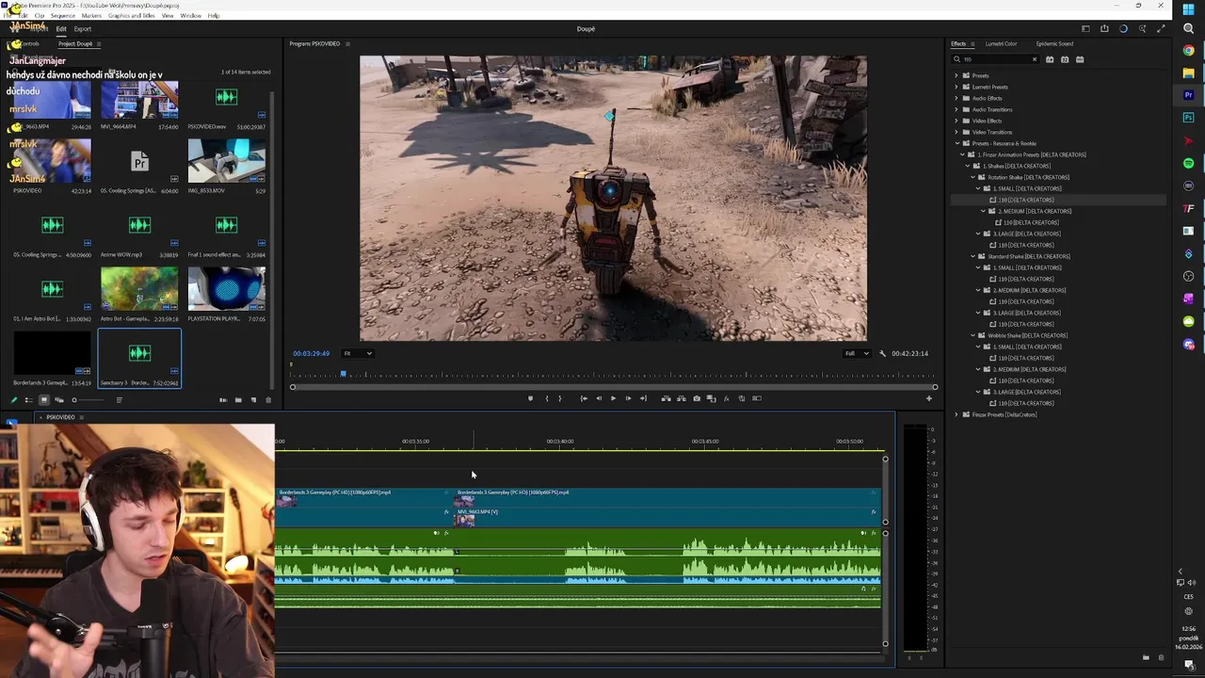Image resolution: width=1205 pixels, height=678 pixels.
Task: Click the Extract button in Program monitor
Action: pos(681,398)
